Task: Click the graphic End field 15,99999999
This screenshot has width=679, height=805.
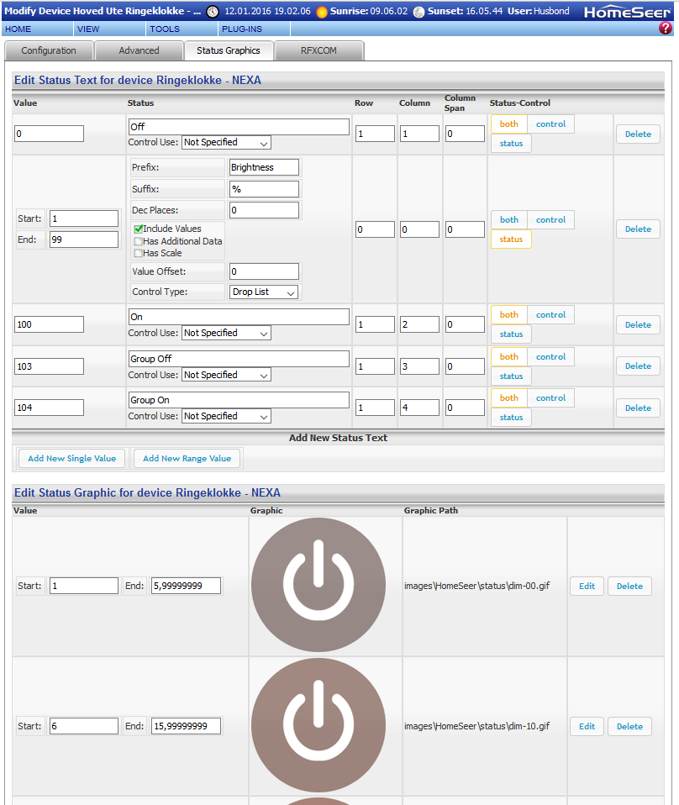Action: click(x=186, y=726)
